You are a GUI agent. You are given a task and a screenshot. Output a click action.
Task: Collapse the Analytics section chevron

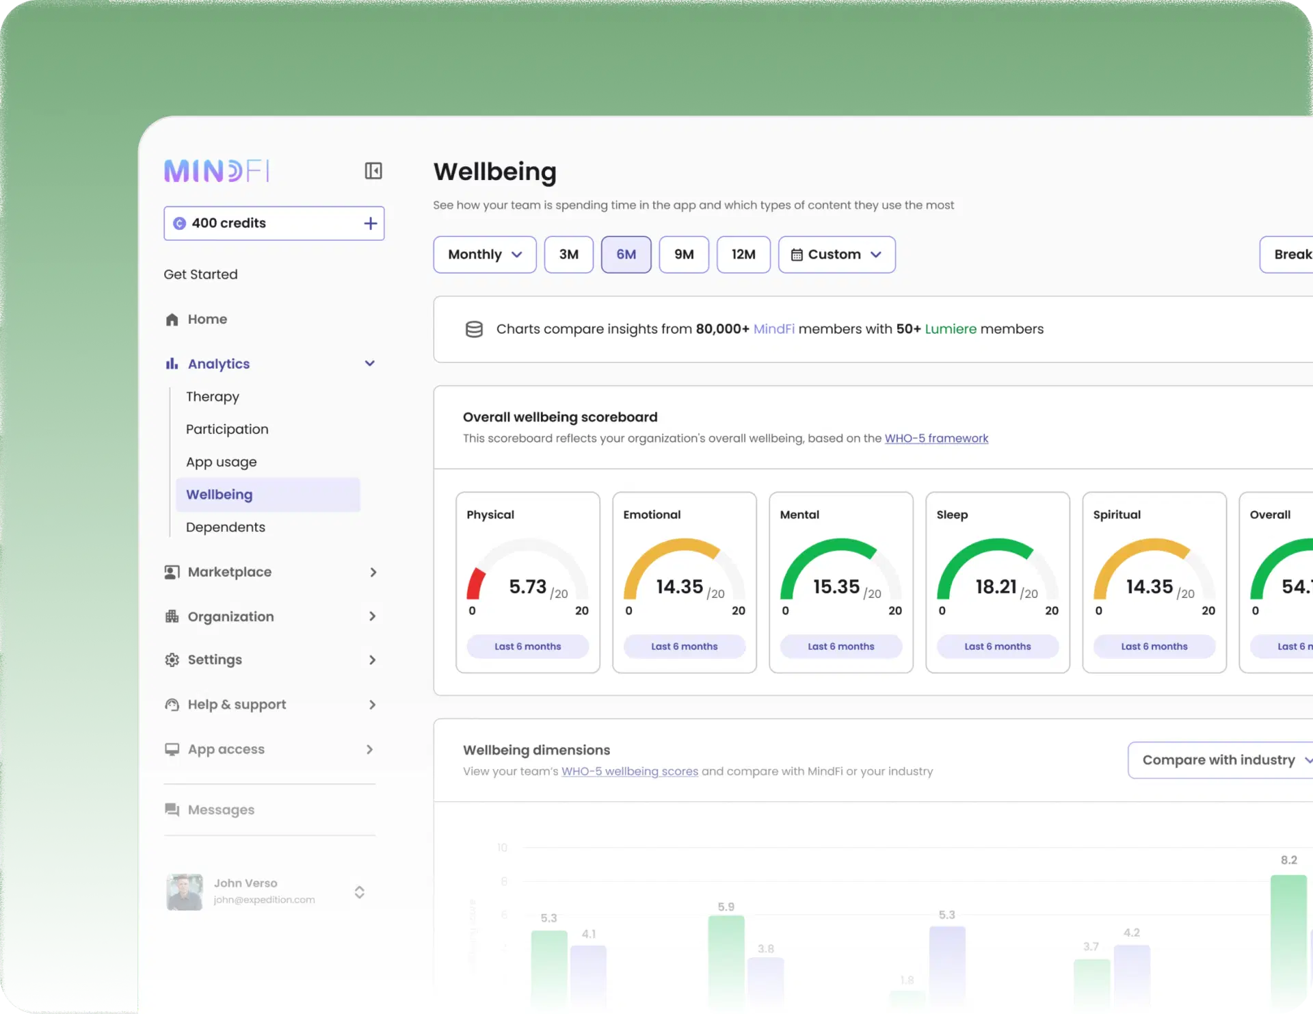coord(370,363)
